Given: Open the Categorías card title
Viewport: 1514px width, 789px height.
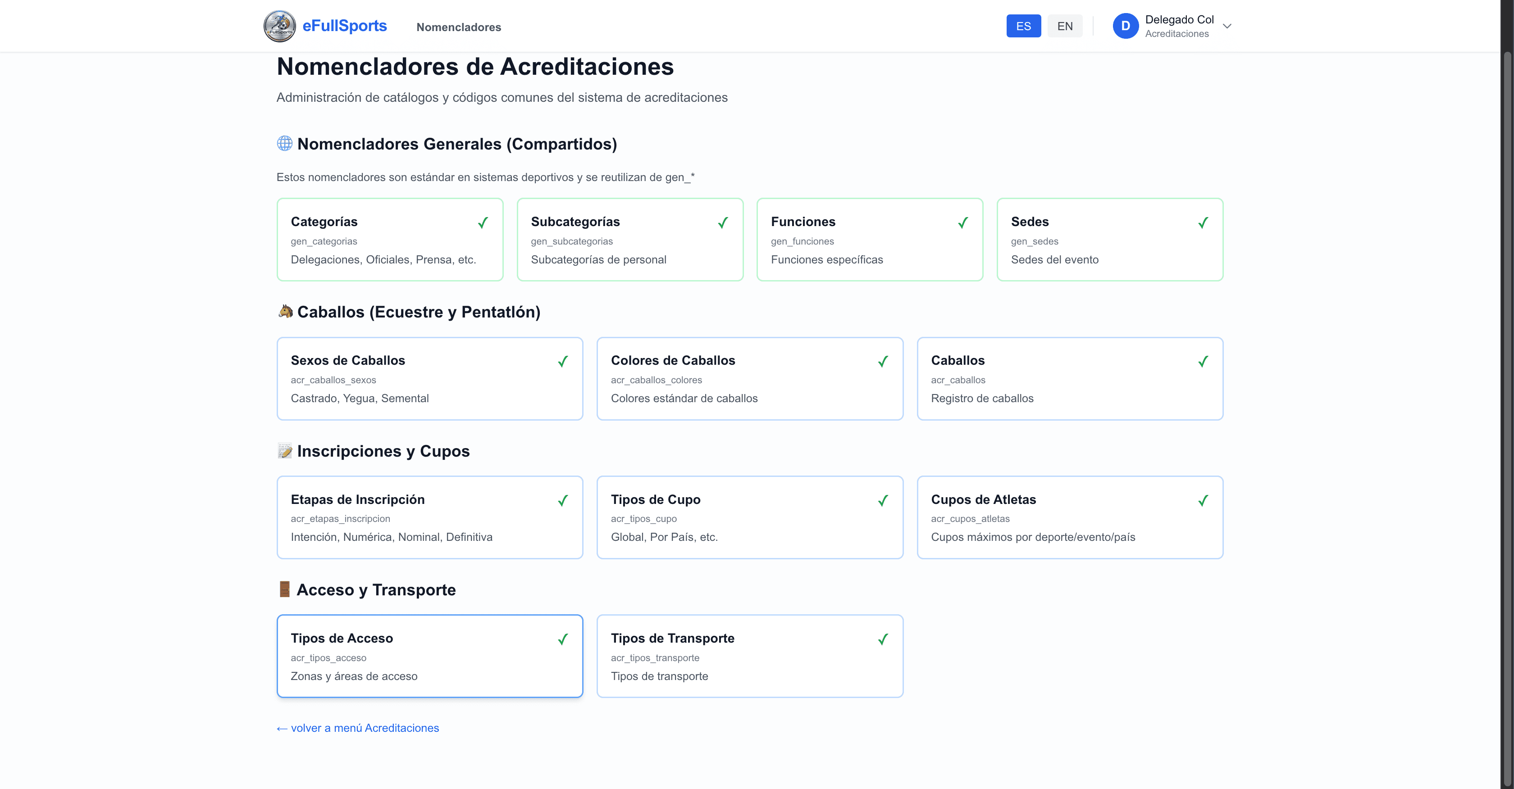Looking at the screenshot, I should 324,222.
